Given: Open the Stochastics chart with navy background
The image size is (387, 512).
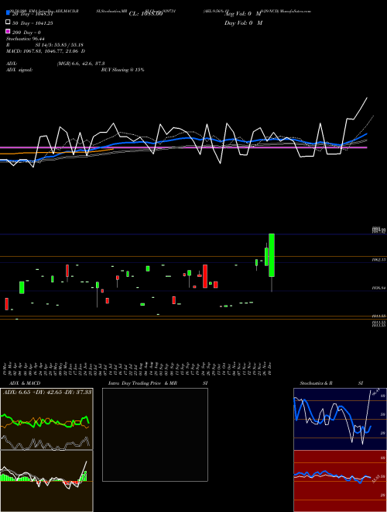Looking at the screenshot, I should click(x=340, y=419).
